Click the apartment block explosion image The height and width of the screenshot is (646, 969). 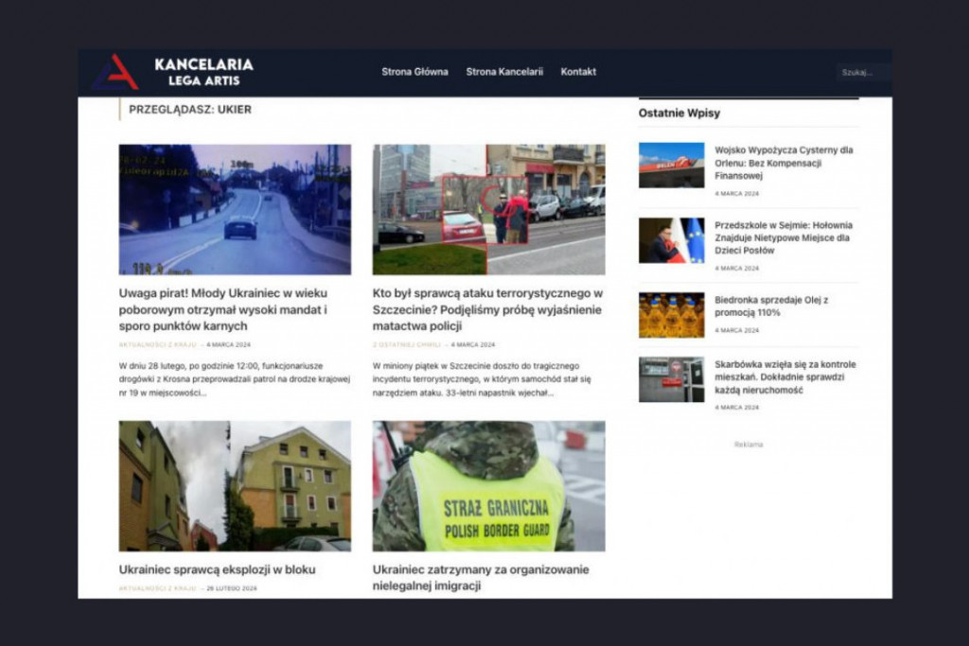coord(235,486)
